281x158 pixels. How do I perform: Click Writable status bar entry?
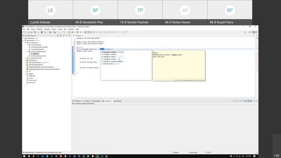pos(176,152)
